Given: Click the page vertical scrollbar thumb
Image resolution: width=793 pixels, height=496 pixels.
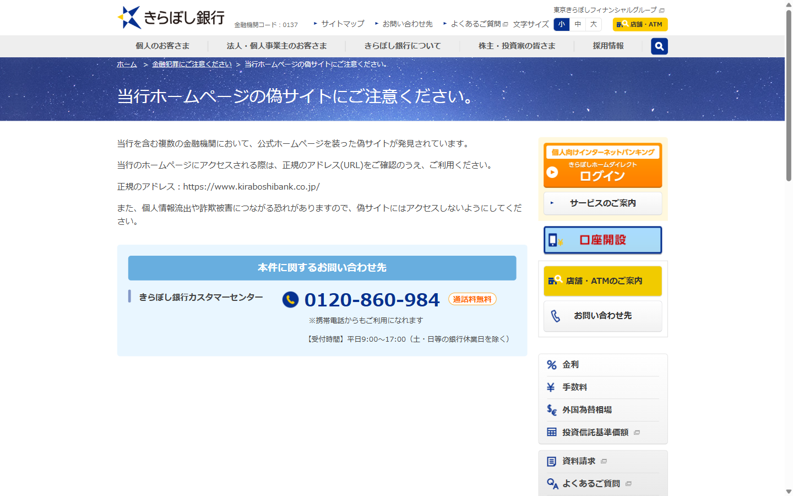Looking at the screenshot, I should coord(789,95).
